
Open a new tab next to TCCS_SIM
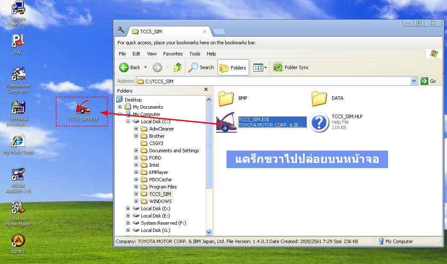click(219, 32)
